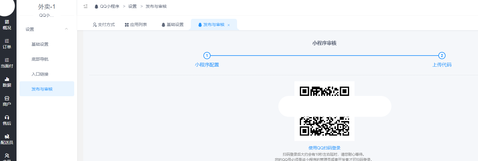
Task: Click the penguin icon on 发布与审核 tab
Action: coord(200,25)
